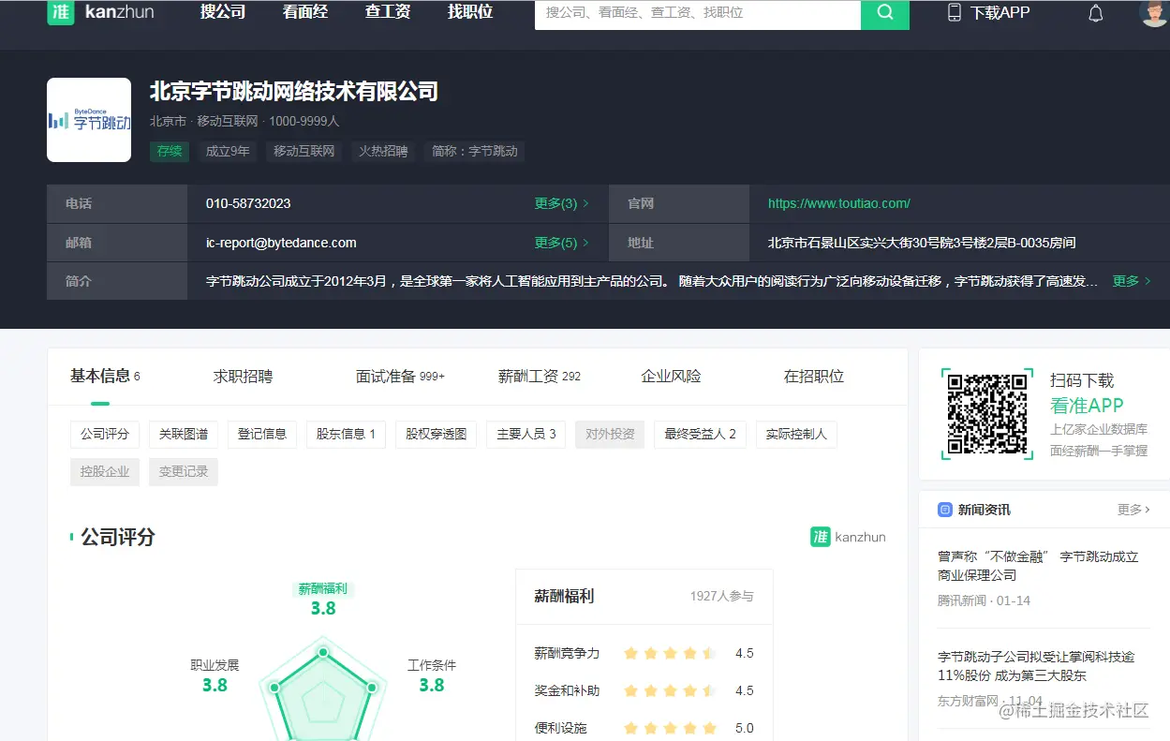Click the QR code for 看准APP
The image size is (1170, 741).
point(987,413)
